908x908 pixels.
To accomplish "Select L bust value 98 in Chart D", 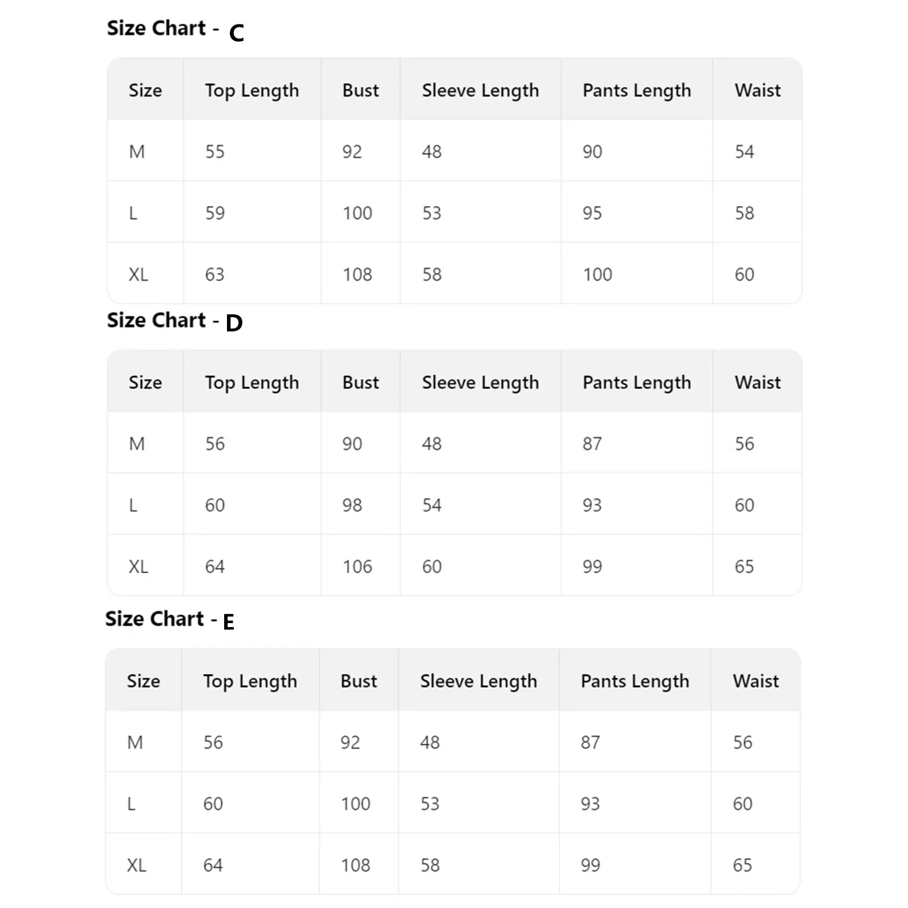I will click(352, 505).
